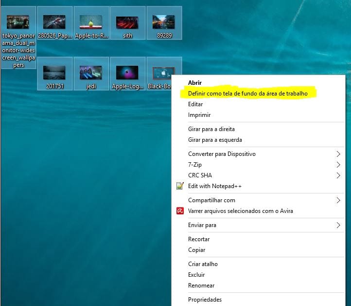The width and height of the screenshot is (351, 306).
Task: Select the jedi image file
Action: (91, 73)
